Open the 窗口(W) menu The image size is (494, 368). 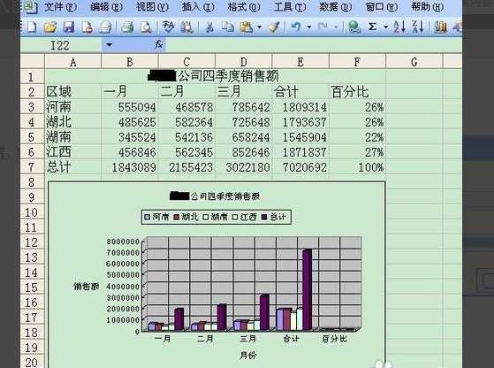pos(382,7)
